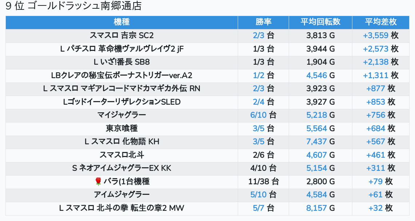Click the +2,138 枚 value for いざ!番長

pos(380,62)
